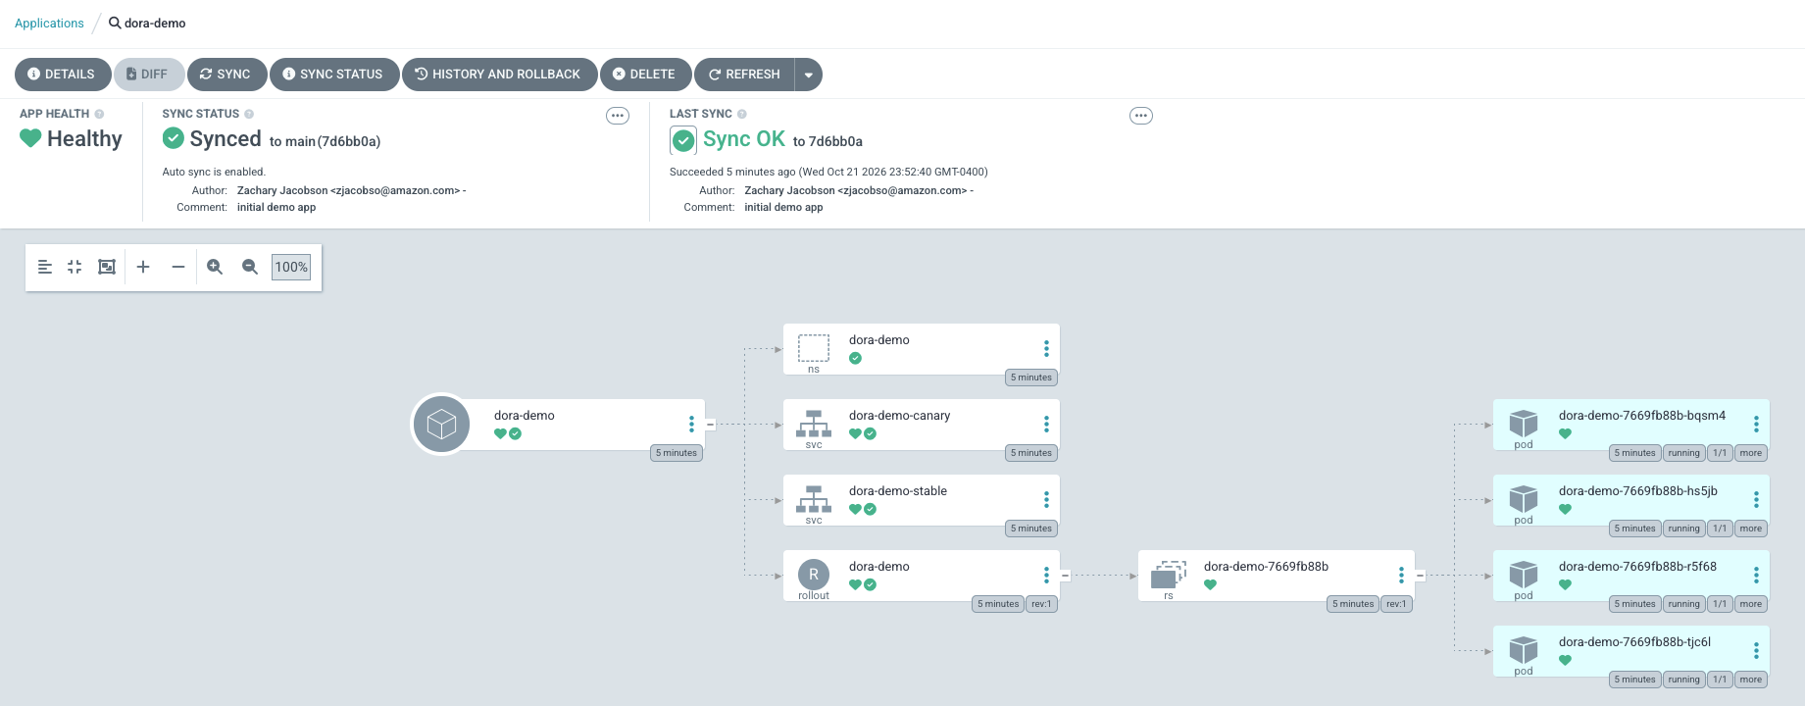Open the Last Sync panel ellipsis menu
The width and height of the screenshot is (1805, 706).
[x=1141, y=116]
